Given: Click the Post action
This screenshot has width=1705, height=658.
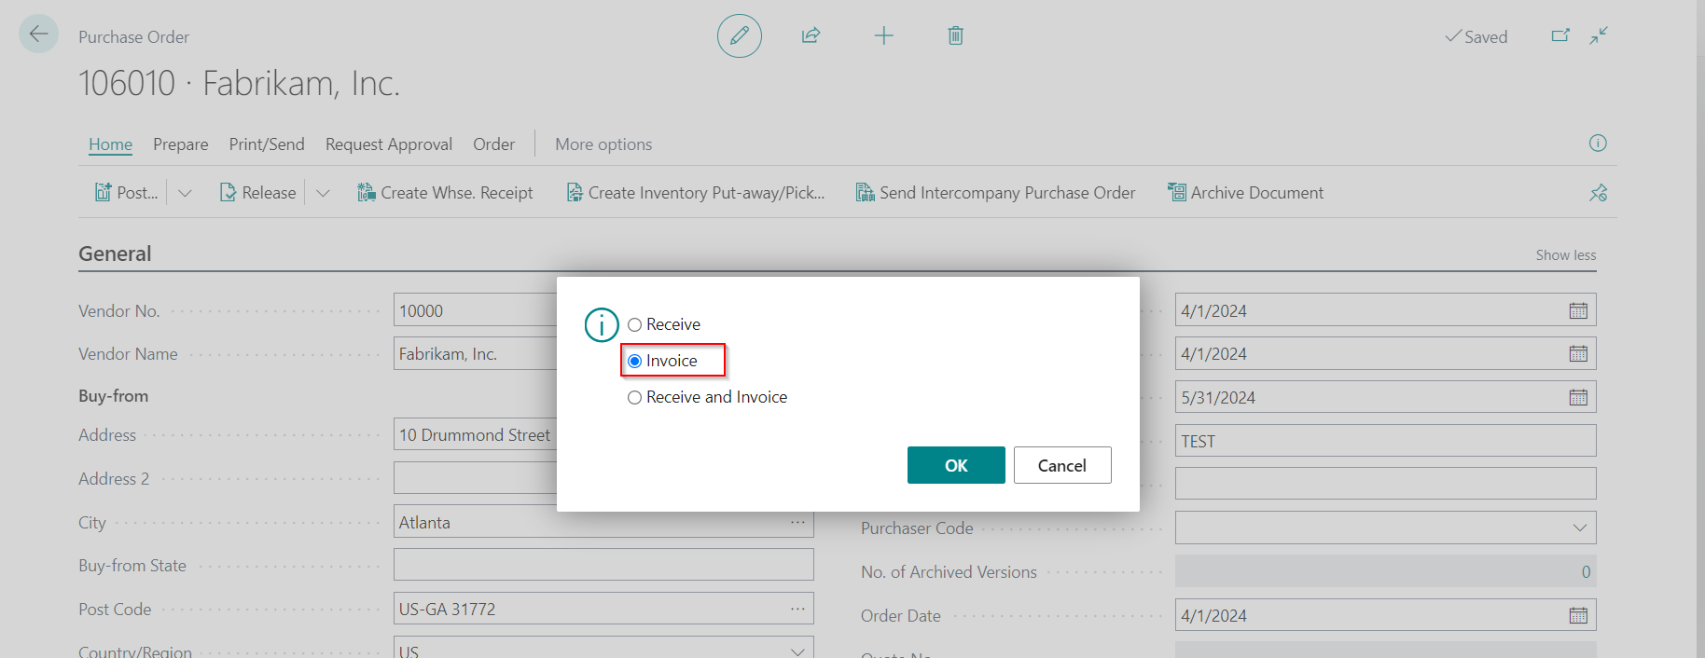Looking at the screenshot, I should 127,193.
